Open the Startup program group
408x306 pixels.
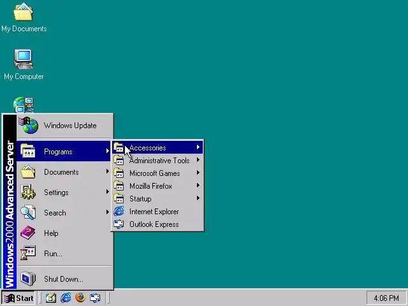[157, 198]
